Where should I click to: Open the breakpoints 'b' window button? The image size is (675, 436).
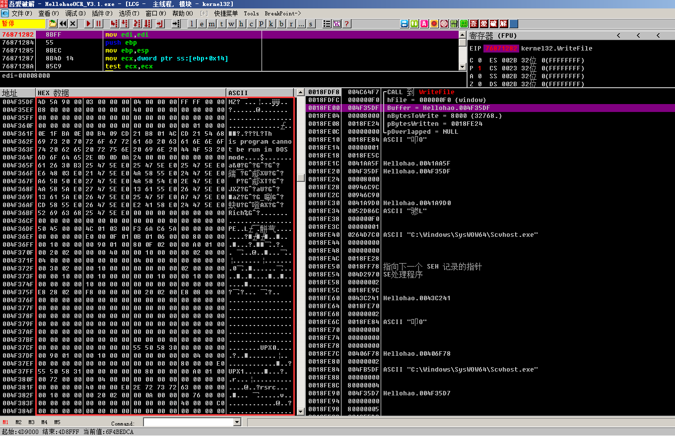point(281,24)
